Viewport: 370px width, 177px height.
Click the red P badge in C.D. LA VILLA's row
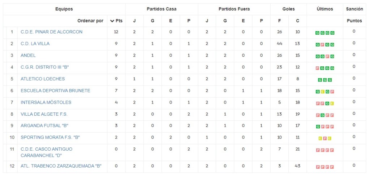coord(322,45)
